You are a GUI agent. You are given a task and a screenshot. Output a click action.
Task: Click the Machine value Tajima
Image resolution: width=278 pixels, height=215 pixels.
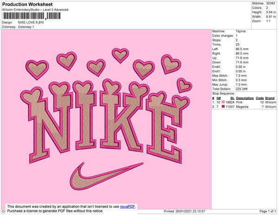pos(241,32)
